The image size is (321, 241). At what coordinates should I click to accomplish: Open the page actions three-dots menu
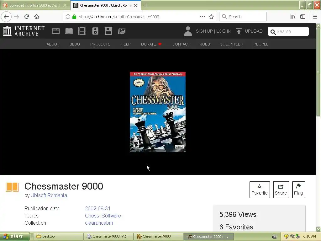pos(203,17)
